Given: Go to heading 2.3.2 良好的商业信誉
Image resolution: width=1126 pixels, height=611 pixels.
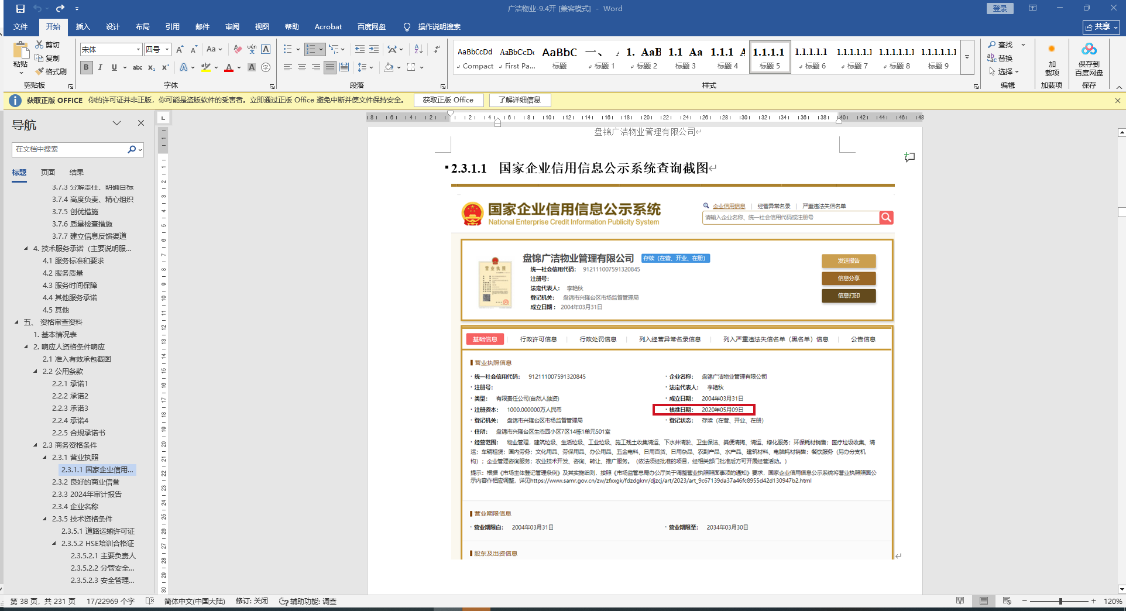Looking at the screenshot, I should 85,482.
